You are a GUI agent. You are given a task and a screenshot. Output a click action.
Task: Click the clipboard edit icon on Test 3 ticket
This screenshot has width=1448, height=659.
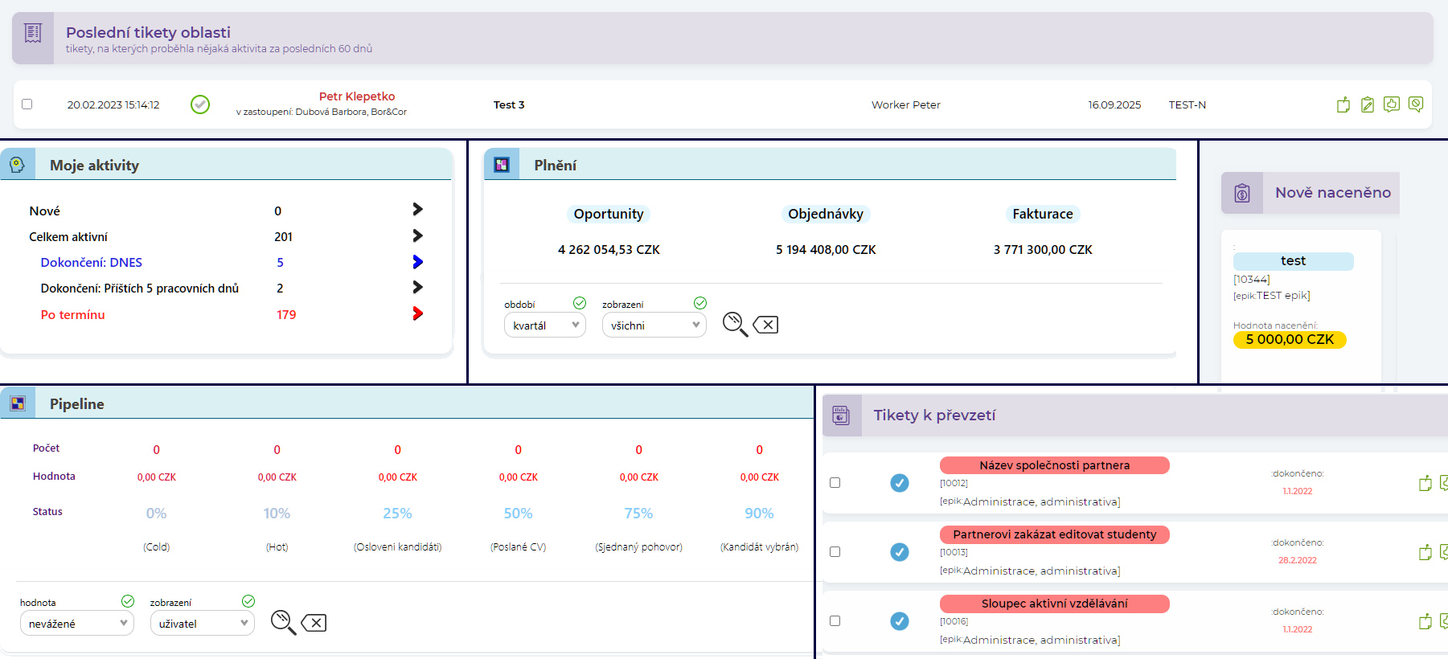(1367, 104)
